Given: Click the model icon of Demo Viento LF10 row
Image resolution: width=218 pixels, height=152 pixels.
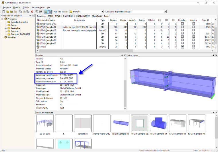Looking at the screenshot, I should click(38, 24).
